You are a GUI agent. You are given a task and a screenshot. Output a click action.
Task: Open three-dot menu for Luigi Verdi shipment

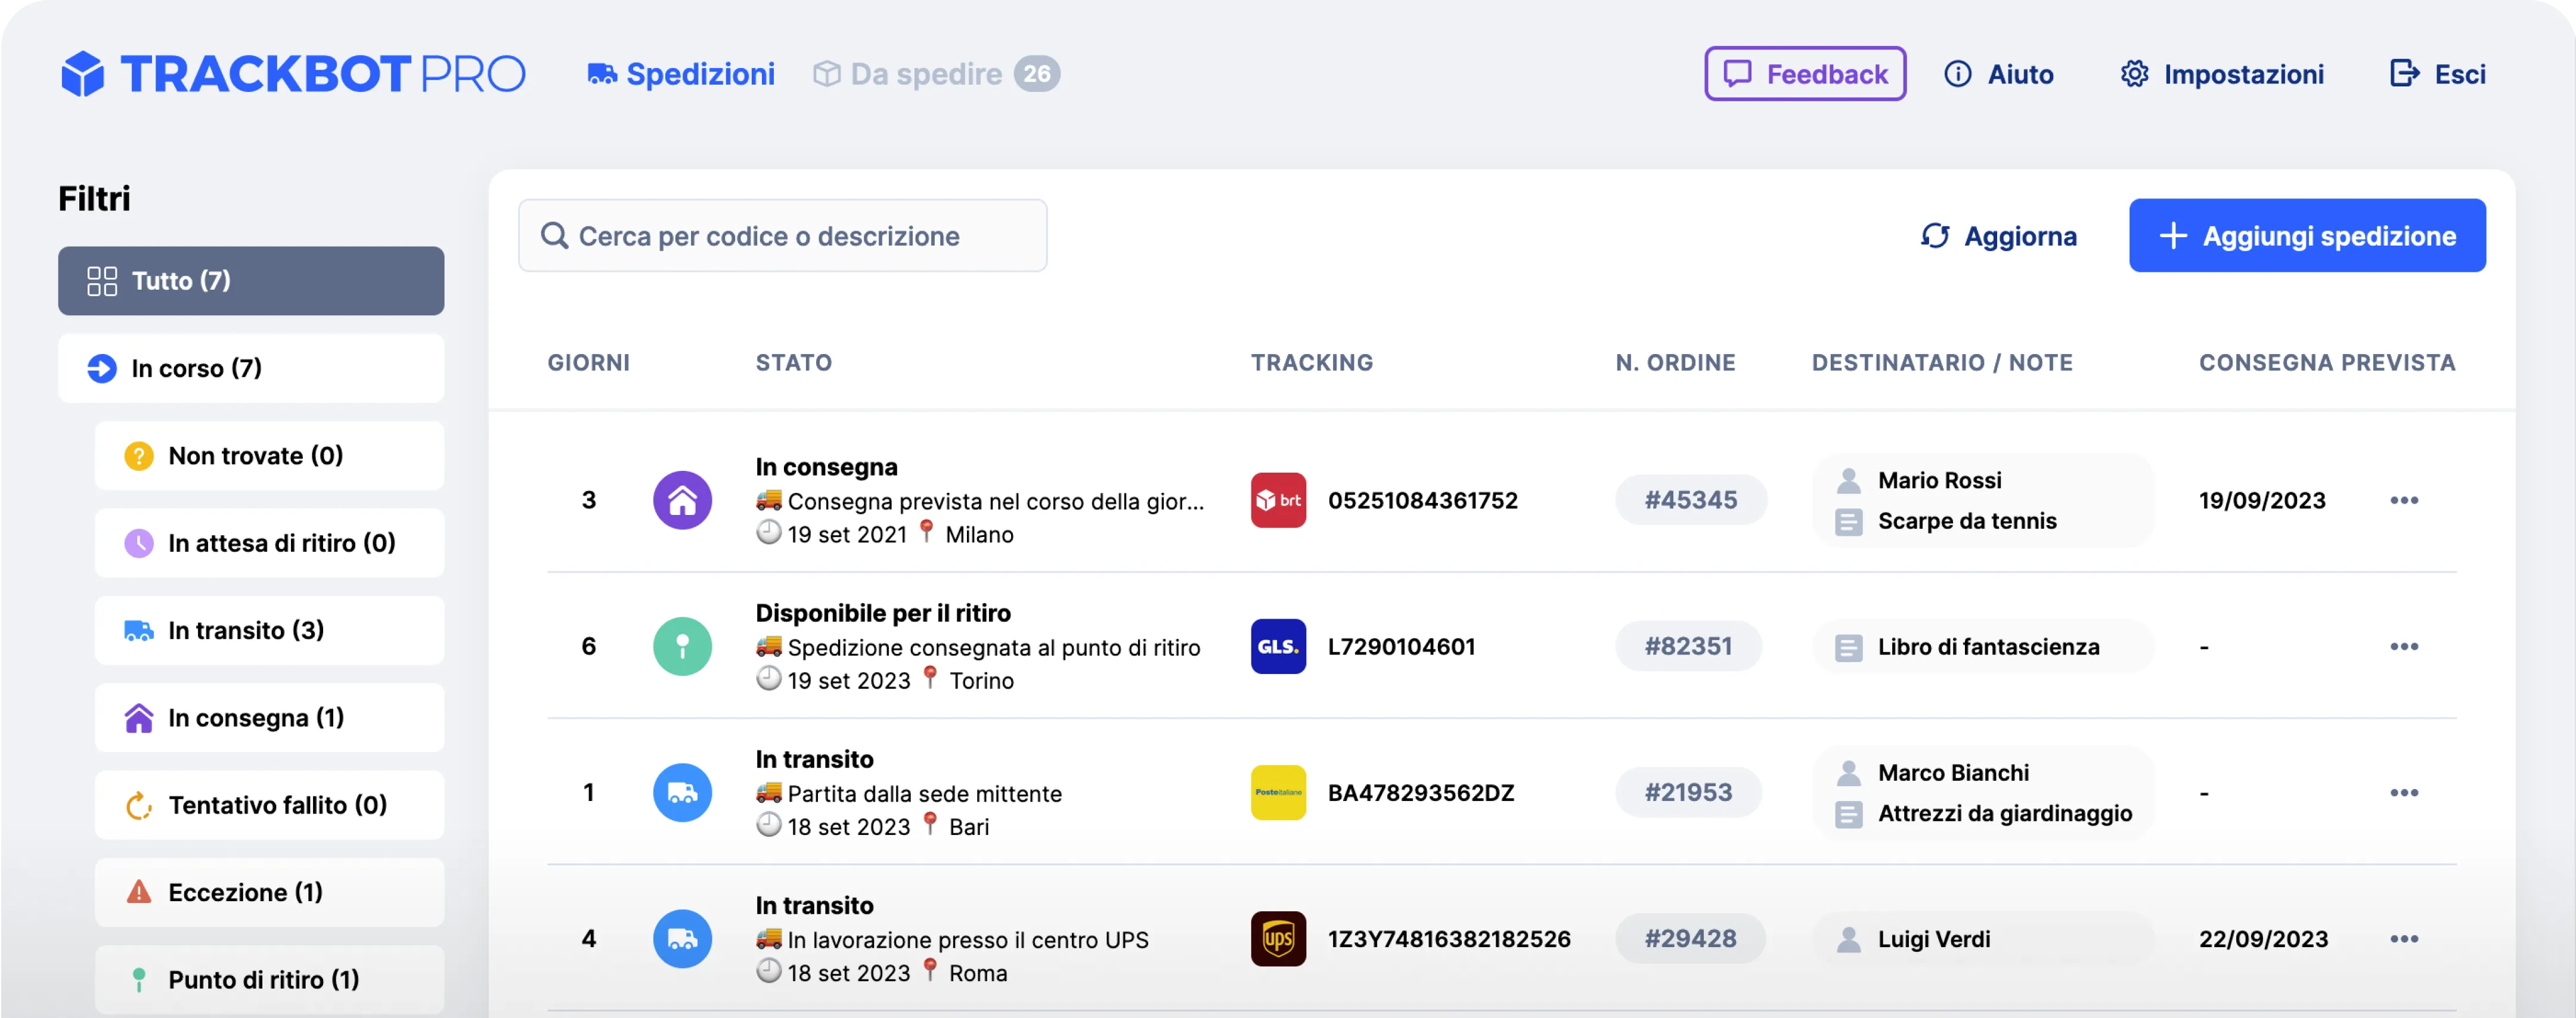pyautogui.click(x=2404, y=938)
